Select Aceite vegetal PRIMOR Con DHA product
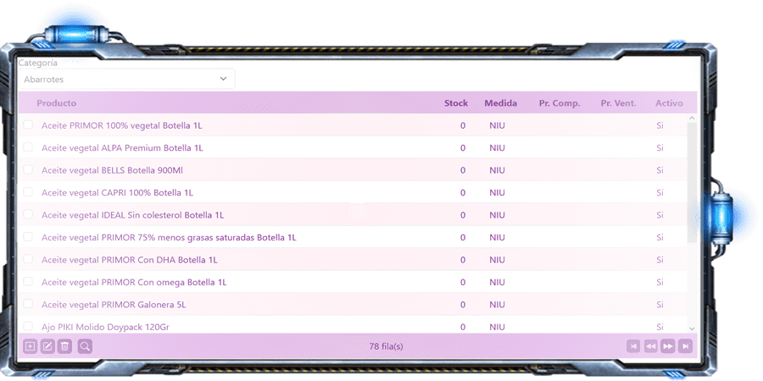 130,260
